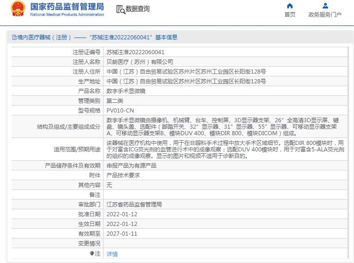354x263 pixels.
Task: Select 申报产品为有源产品 value
Action: point(131,166)
